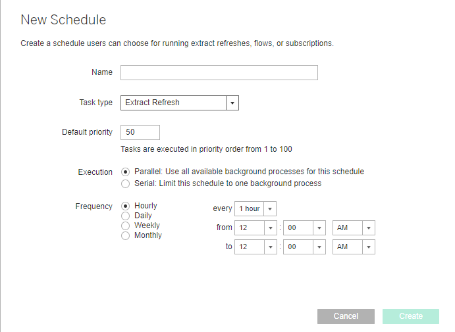Click the Extract Refresh selection text

tap(153, 103)
